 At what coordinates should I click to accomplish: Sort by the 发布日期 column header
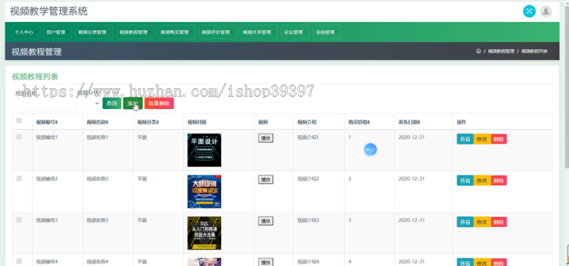(x=409, y=122)
